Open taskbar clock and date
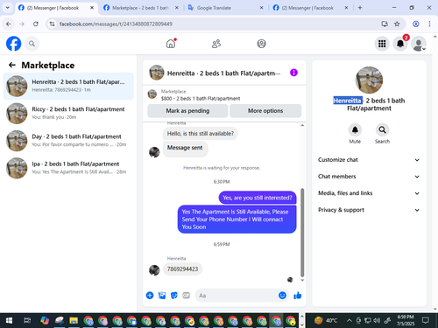The width and height of the screenshot is (438, 328). point(406,320)
